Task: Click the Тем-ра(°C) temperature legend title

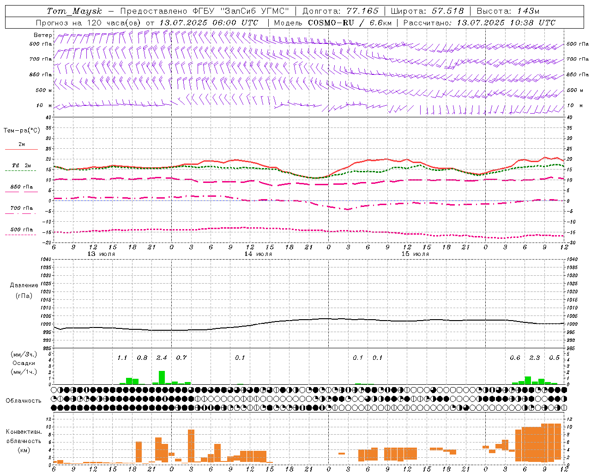Action: (x=22, y=131)
